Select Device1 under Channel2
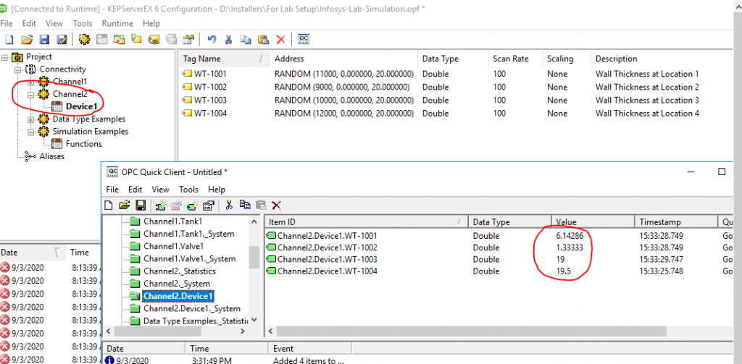The width and height of the screenshot is (742, 364). pos(81,106)
